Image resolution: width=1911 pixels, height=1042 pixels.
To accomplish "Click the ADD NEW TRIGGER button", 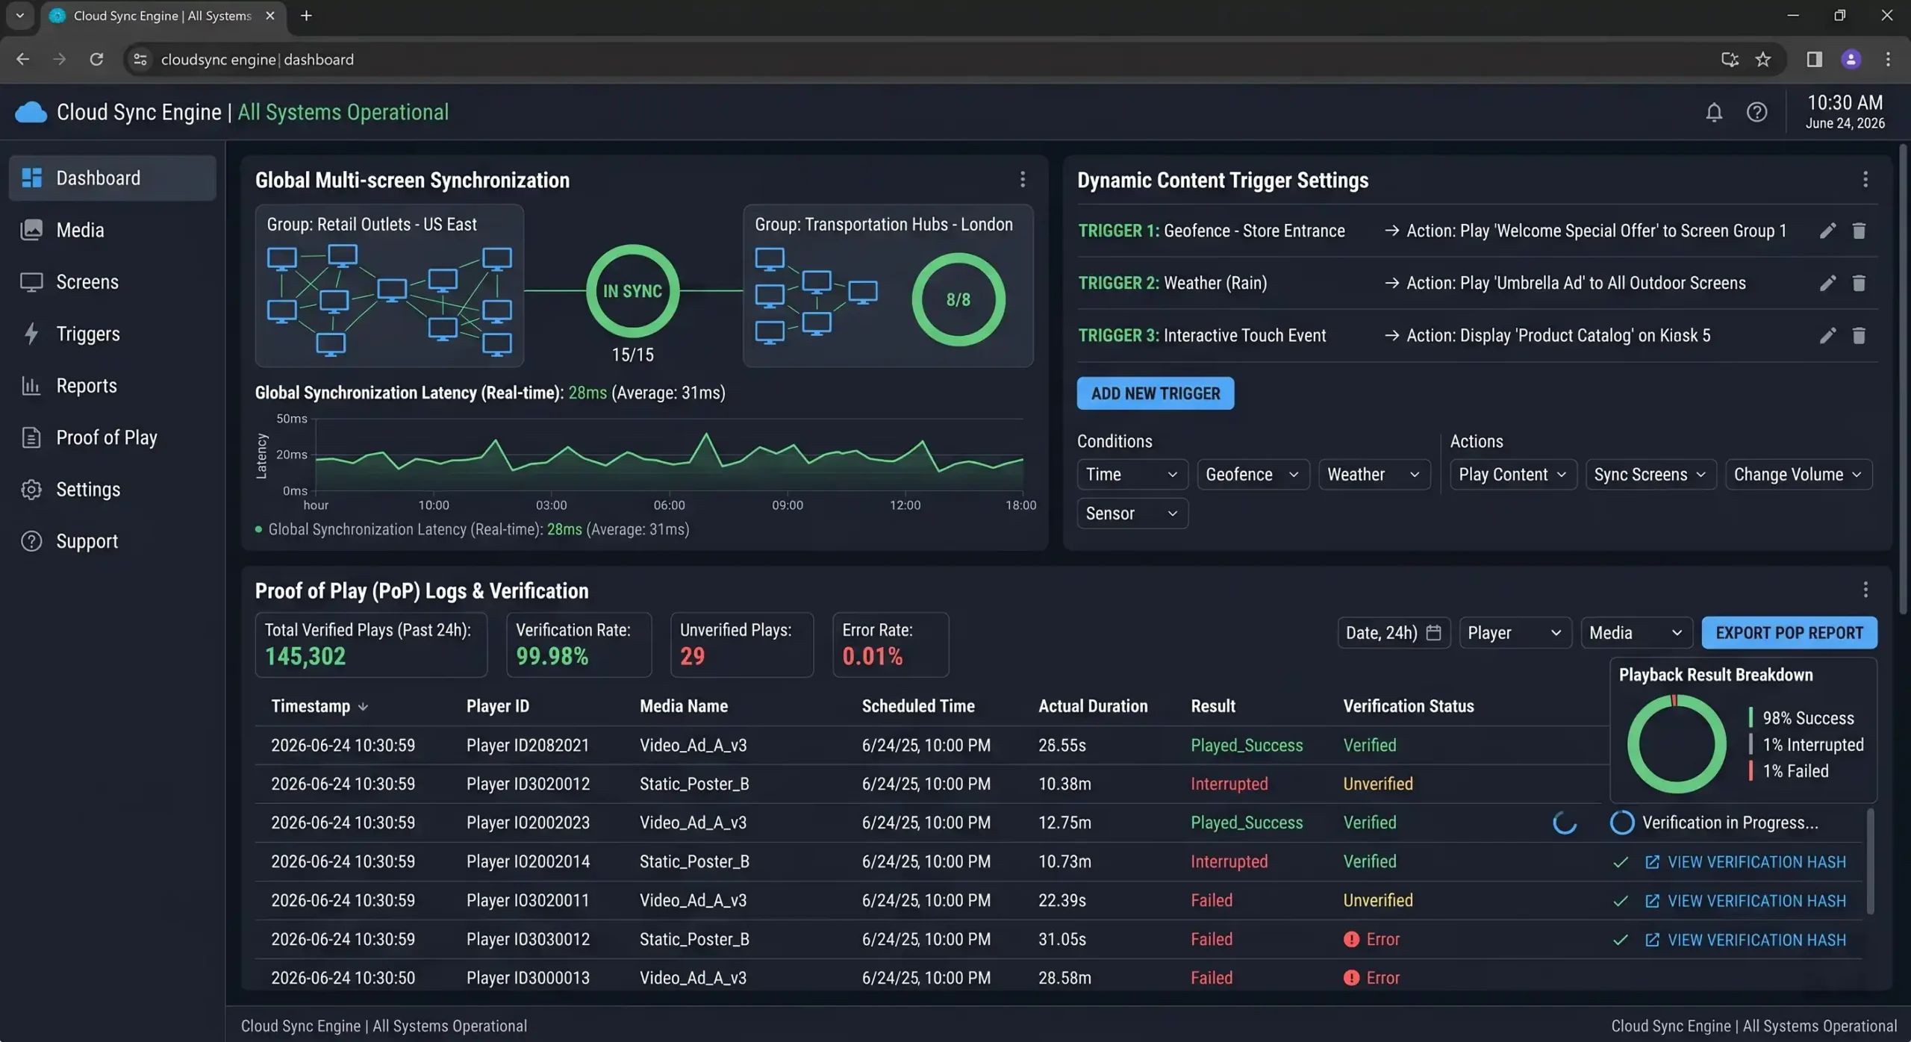I will tap(1155, 393).
